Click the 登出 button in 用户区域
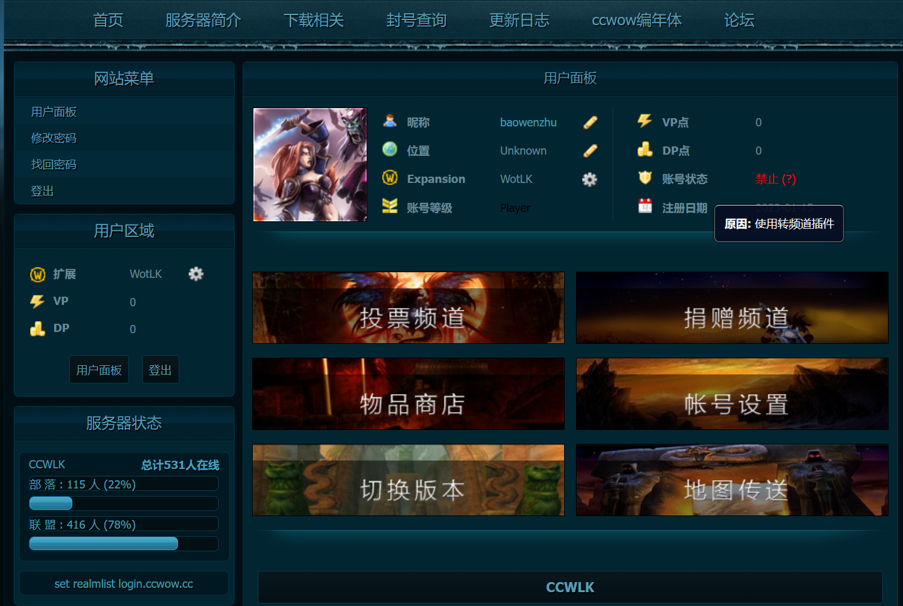Image resolution: width=903 pixels, height=606 pixels. [x=160, y=370]
